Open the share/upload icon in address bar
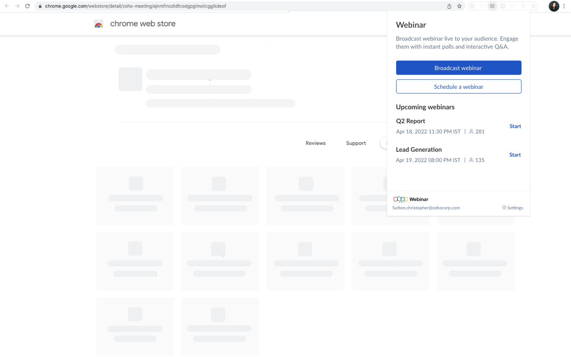571x357 pixels. click(x=449, y=6)
